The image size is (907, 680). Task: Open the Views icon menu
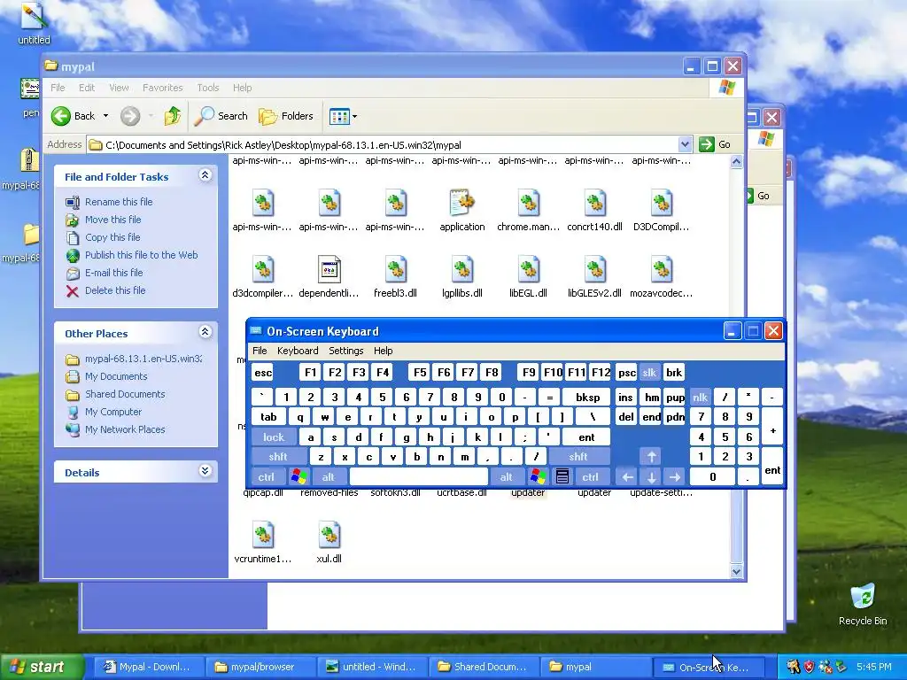pyautogui.click(x=339, y=116)
